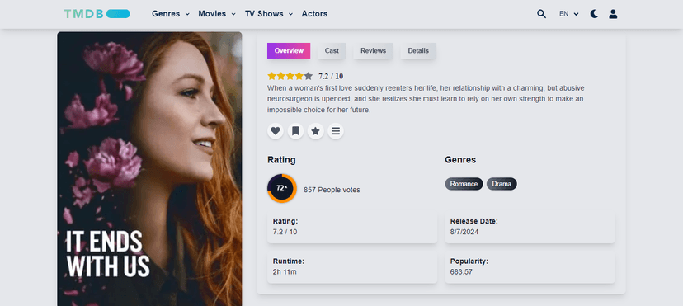This screenshot has height=306, width=683.
Task: Expand the Movies dropdown
Action: pos(217,14)
